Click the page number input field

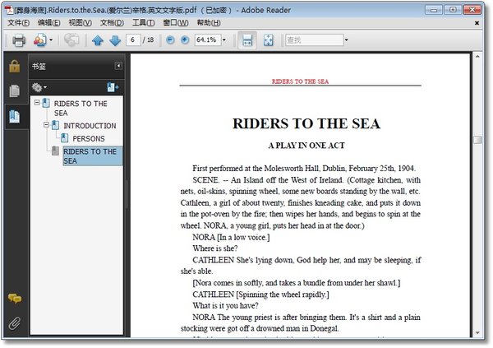point(133,40)
